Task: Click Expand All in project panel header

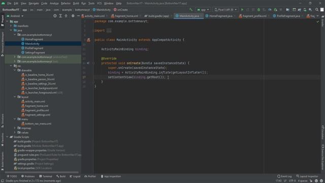Action: tap(60, 16)
